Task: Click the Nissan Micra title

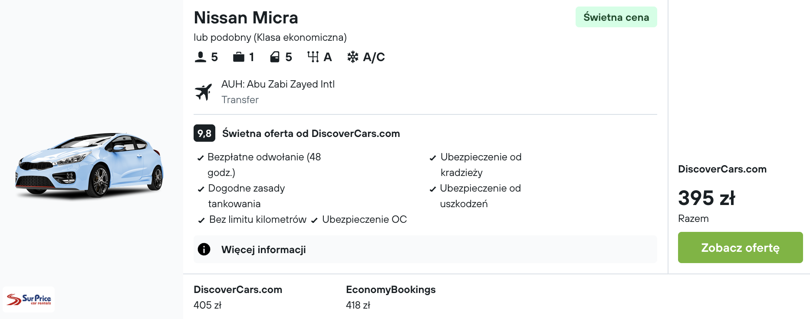Action: 246,18
